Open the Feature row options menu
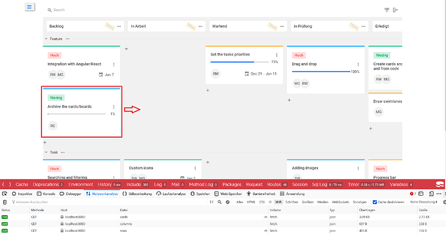 click(67, 39)
